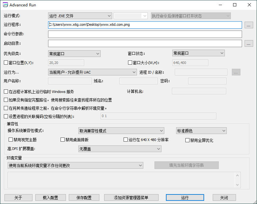The image size is (257, 204).
Task: Click the Advanced Run icon in title bar
Action: pos(5,5)
